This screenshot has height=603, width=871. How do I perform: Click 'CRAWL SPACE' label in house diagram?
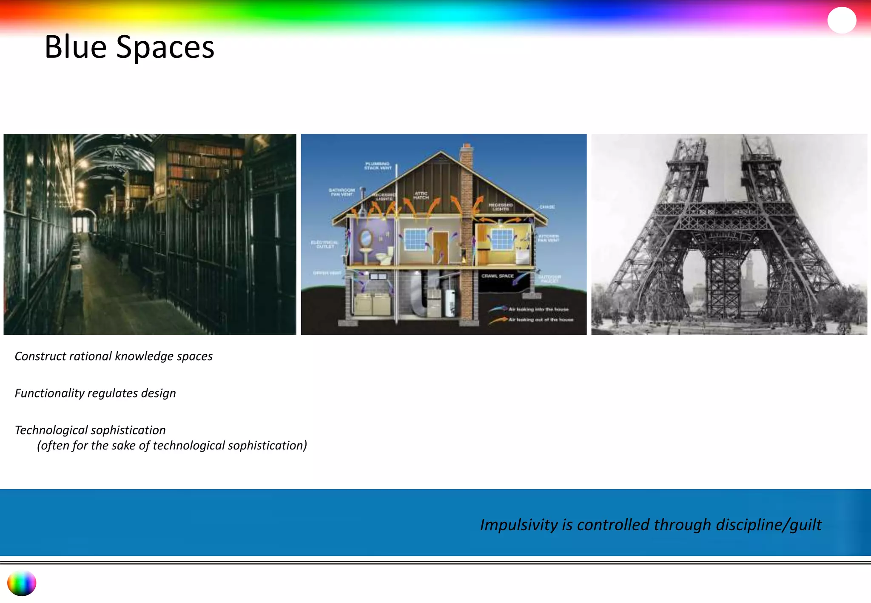(x=498, y=276)
